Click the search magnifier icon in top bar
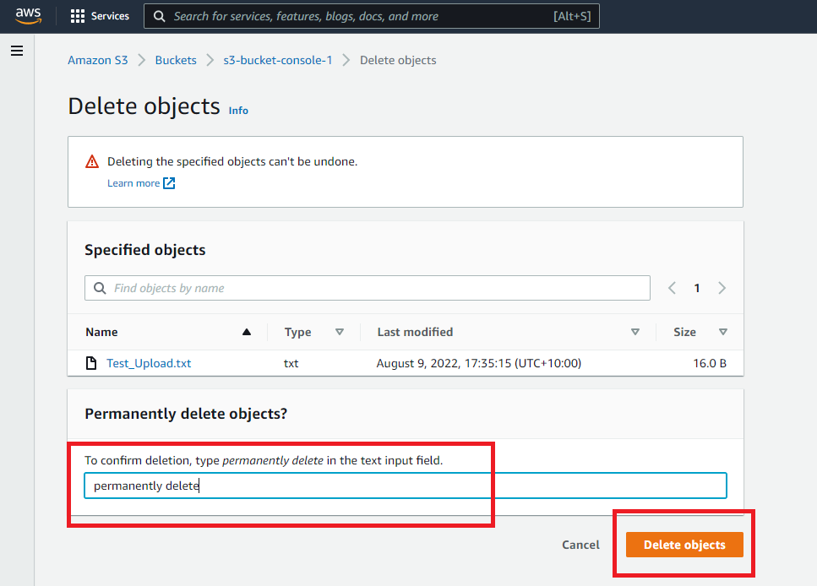Viewport: 817px width, 586px height. [x=160, y=16]
